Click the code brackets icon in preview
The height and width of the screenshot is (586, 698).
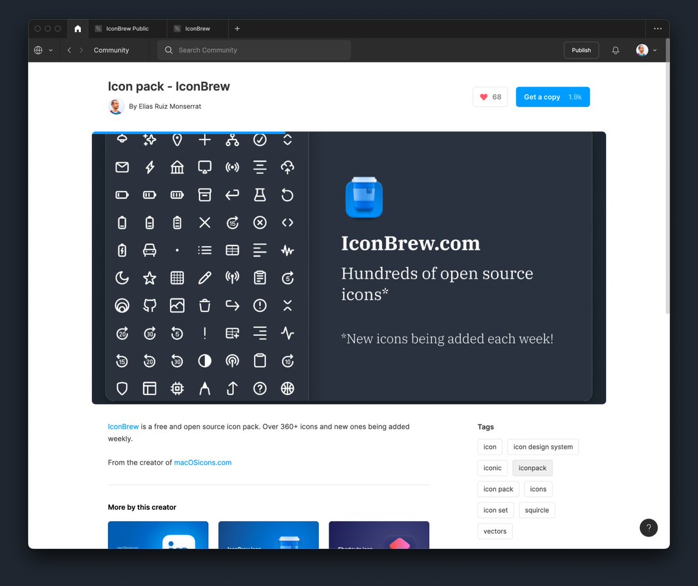tap(287, 222)
